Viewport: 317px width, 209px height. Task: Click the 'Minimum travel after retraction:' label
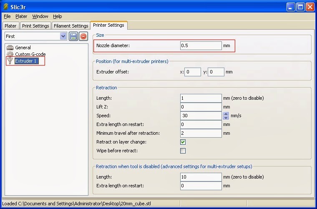pos(128,133)
